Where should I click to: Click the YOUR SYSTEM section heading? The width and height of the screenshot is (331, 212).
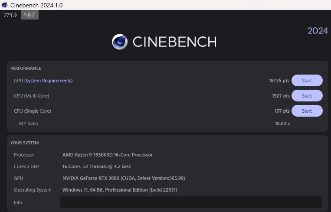point(24,143)
